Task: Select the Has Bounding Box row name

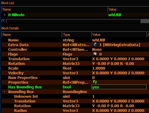Action: [25, 87]
